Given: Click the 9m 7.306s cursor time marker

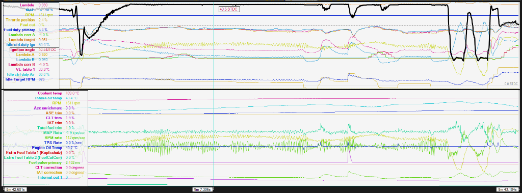Looking at the screenshot, I should point(202,189).
